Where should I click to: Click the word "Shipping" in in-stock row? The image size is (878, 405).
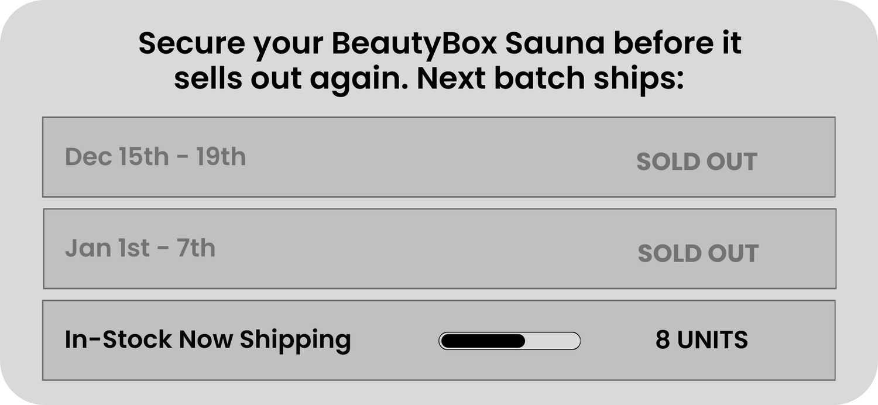click(295, 340)
